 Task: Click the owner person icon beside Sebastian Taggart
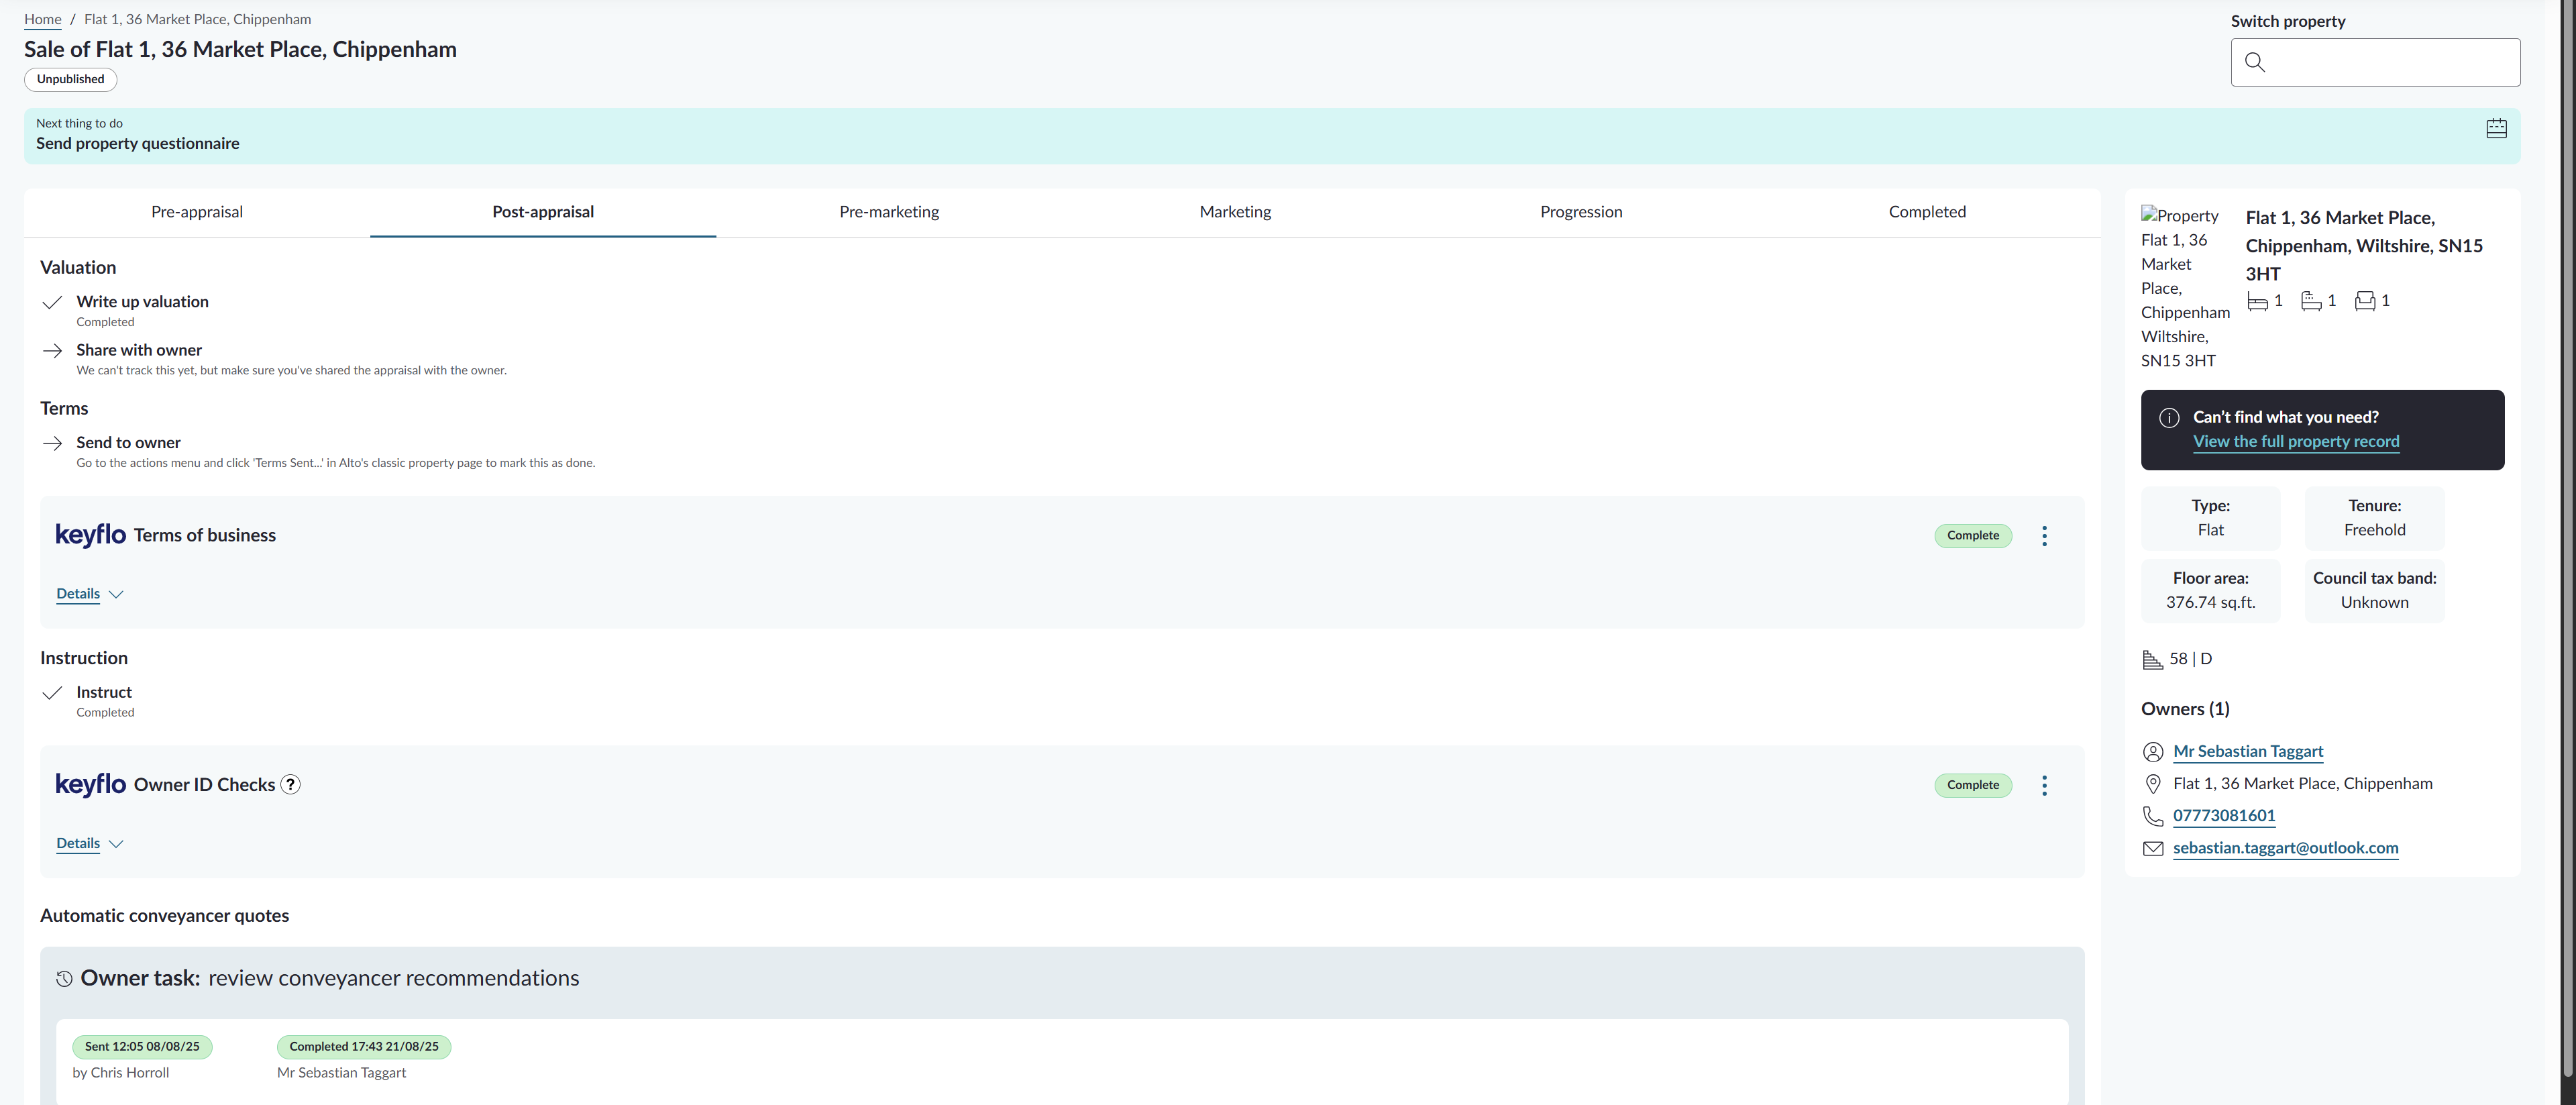[x=2153, y=752]
